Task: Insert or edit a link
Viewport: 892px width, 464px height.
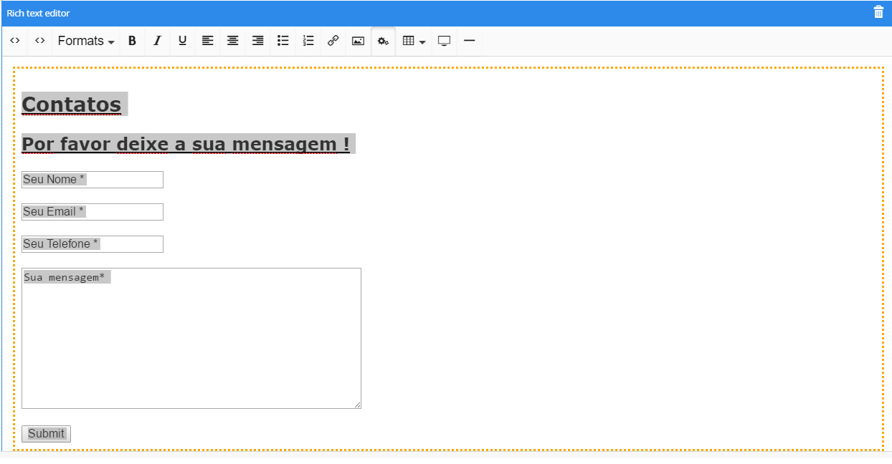Action: tap(333, 41)
